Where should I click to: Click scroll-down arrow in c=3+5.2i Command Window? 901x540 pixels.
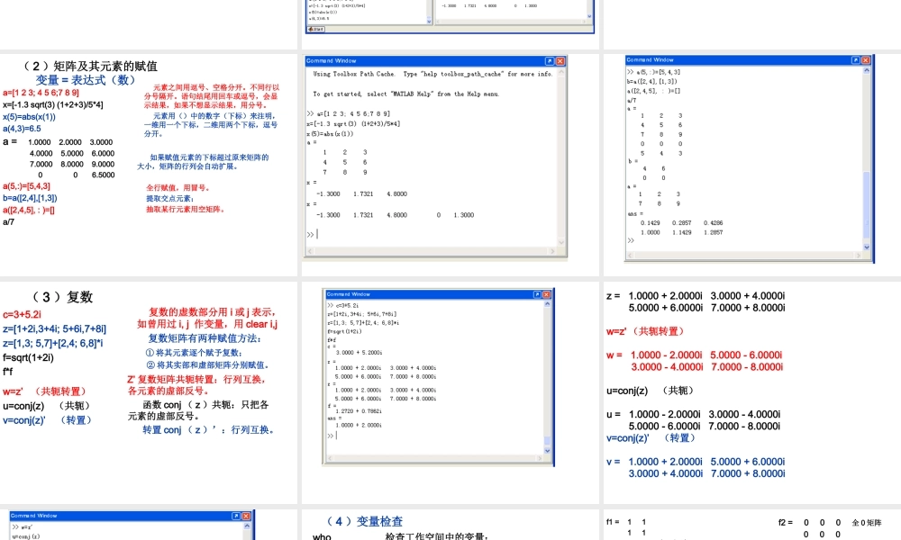coord(547,451)
